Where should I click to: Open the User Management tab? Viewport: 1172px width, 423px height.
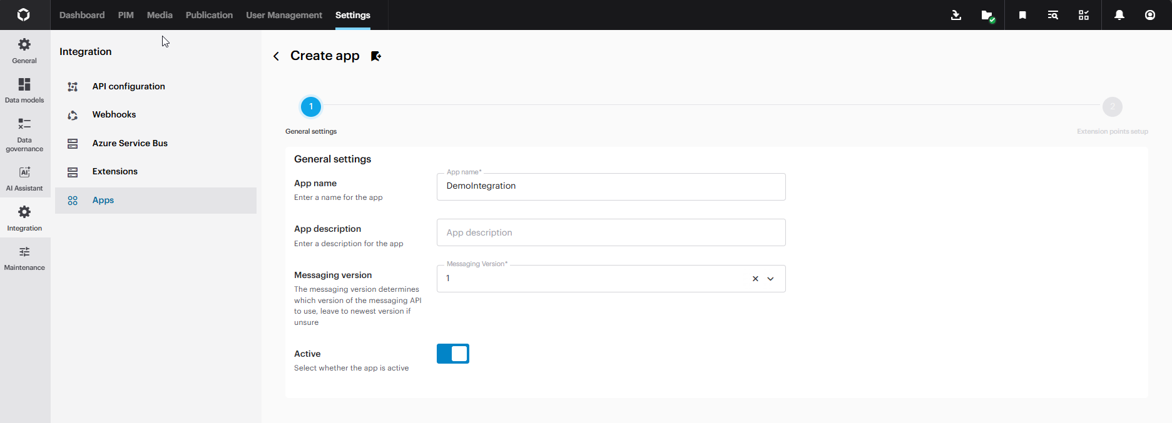click(284, 15)
